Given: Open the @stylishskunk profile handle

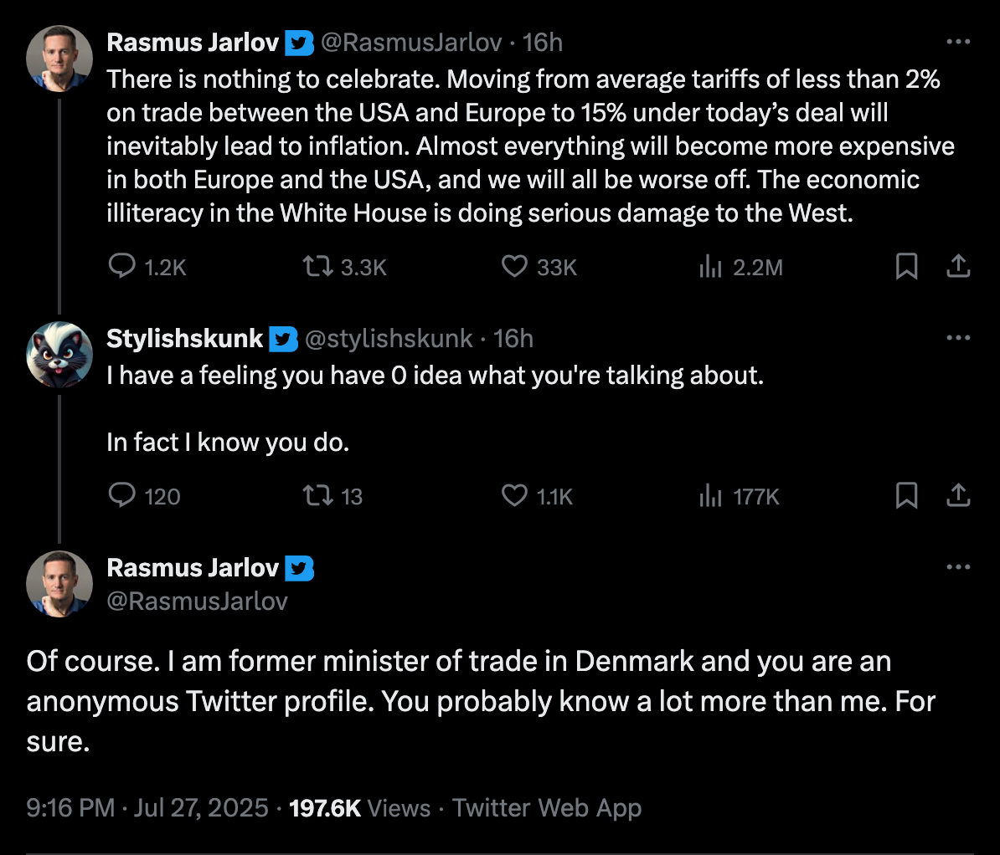Looking at the screenshot, I should (x=389, y=339).
